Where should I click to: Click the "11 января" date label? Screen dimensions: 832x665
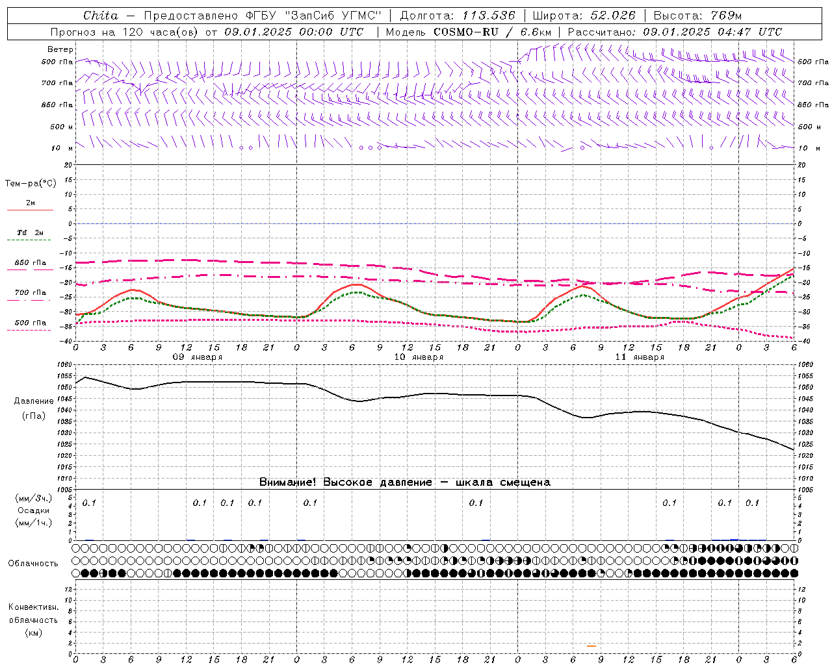[x=640, y=357]
